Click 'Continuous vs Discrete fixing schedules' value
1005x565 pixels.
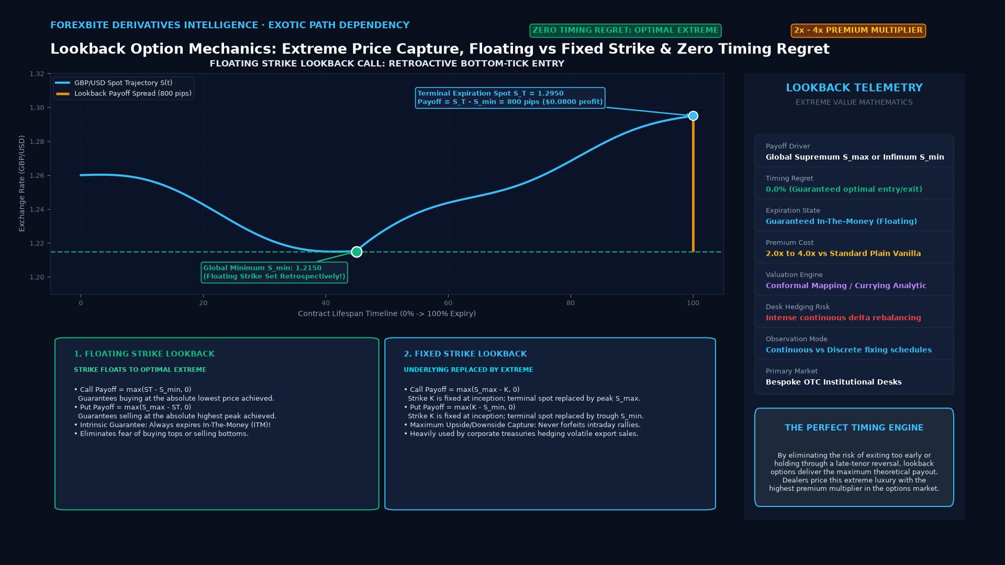pos(848,350)
